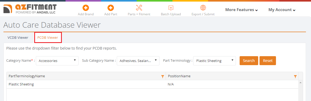Open the Sub Category Name dropdown
Viewport: 311px width, 101px height.
(x=138, y=61)
